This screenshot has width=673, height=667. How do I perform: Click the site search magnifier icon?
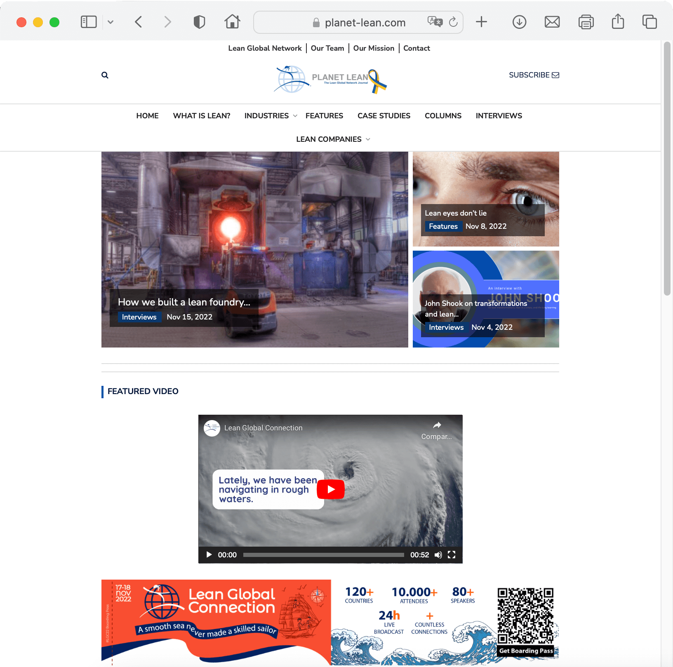tap(105, 75)
